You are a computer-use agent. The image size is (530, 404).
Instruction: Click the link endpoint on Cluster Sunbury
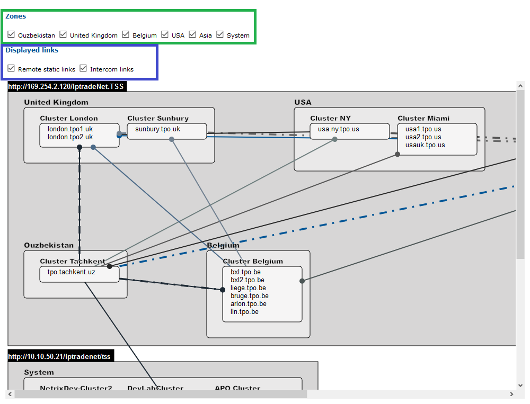pyautogui.click(x=171, y=139)
